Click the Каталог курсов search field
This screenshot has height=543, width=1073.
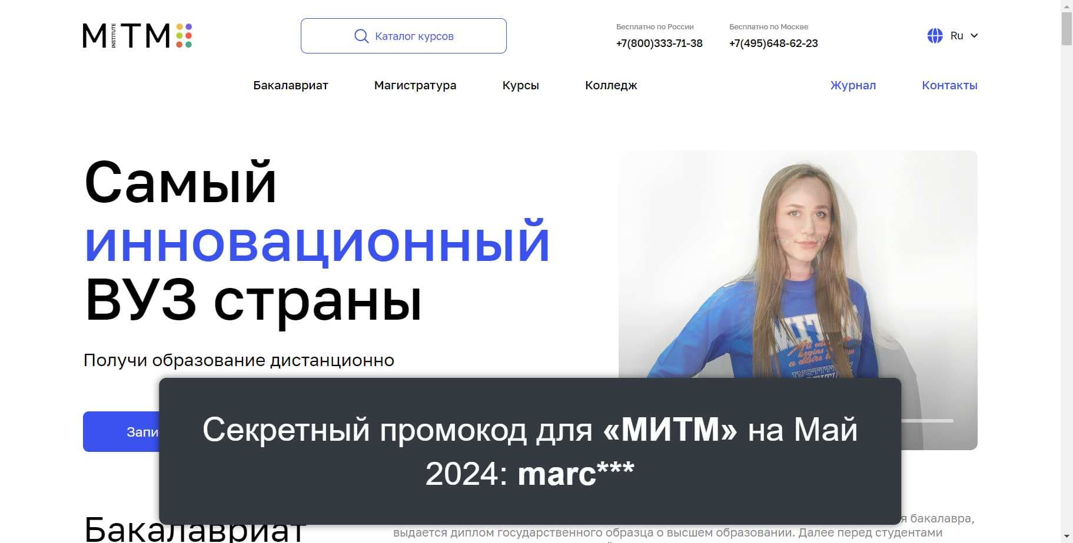click(404, 36)
